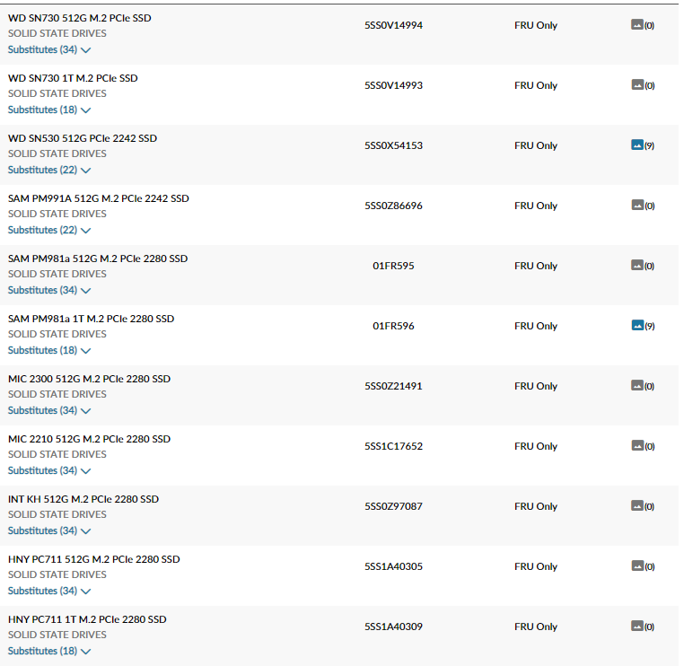The width and height of the screenshot is (684, 666).
Task: Expand Substitutes (18) under SAM PM981a 1T
Action: [x=49, y=351]
